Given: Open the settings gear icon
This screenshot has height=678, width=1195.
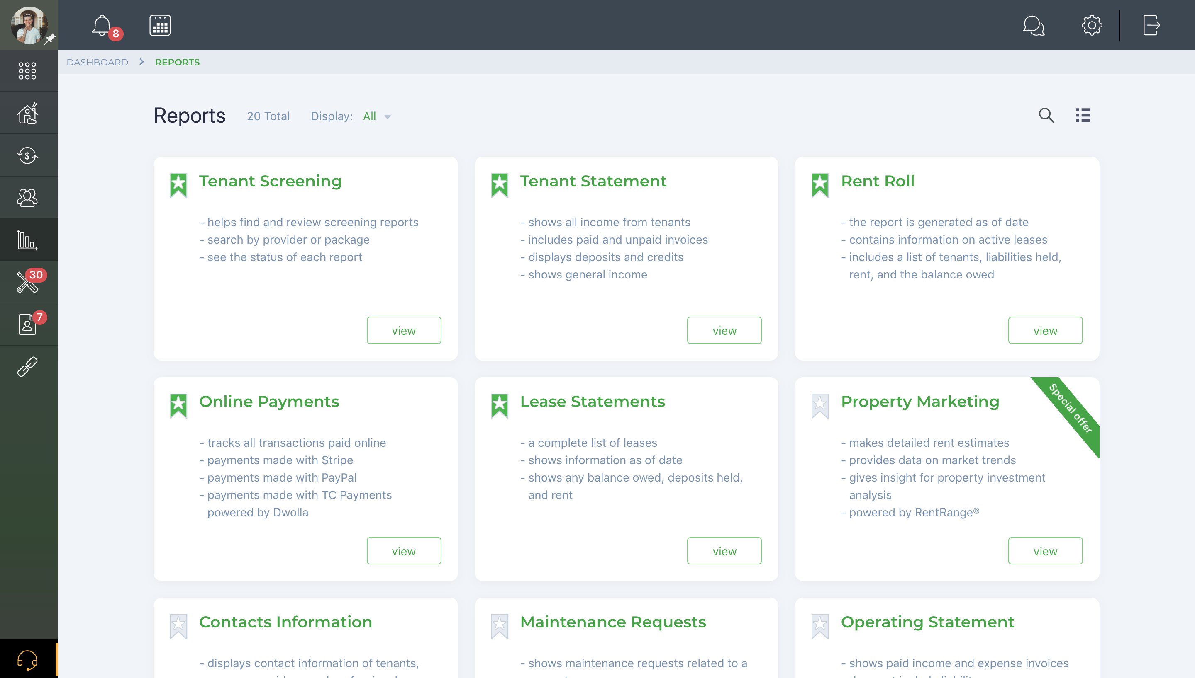Looking at the screenshot, I should 1092,25.
